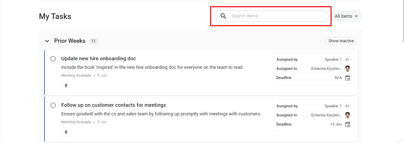Click the magnifying glass search icon

point(223,16)
